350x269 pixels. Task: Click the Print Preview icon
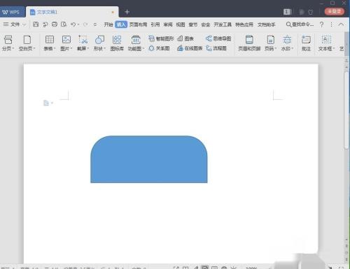point(64,24)
